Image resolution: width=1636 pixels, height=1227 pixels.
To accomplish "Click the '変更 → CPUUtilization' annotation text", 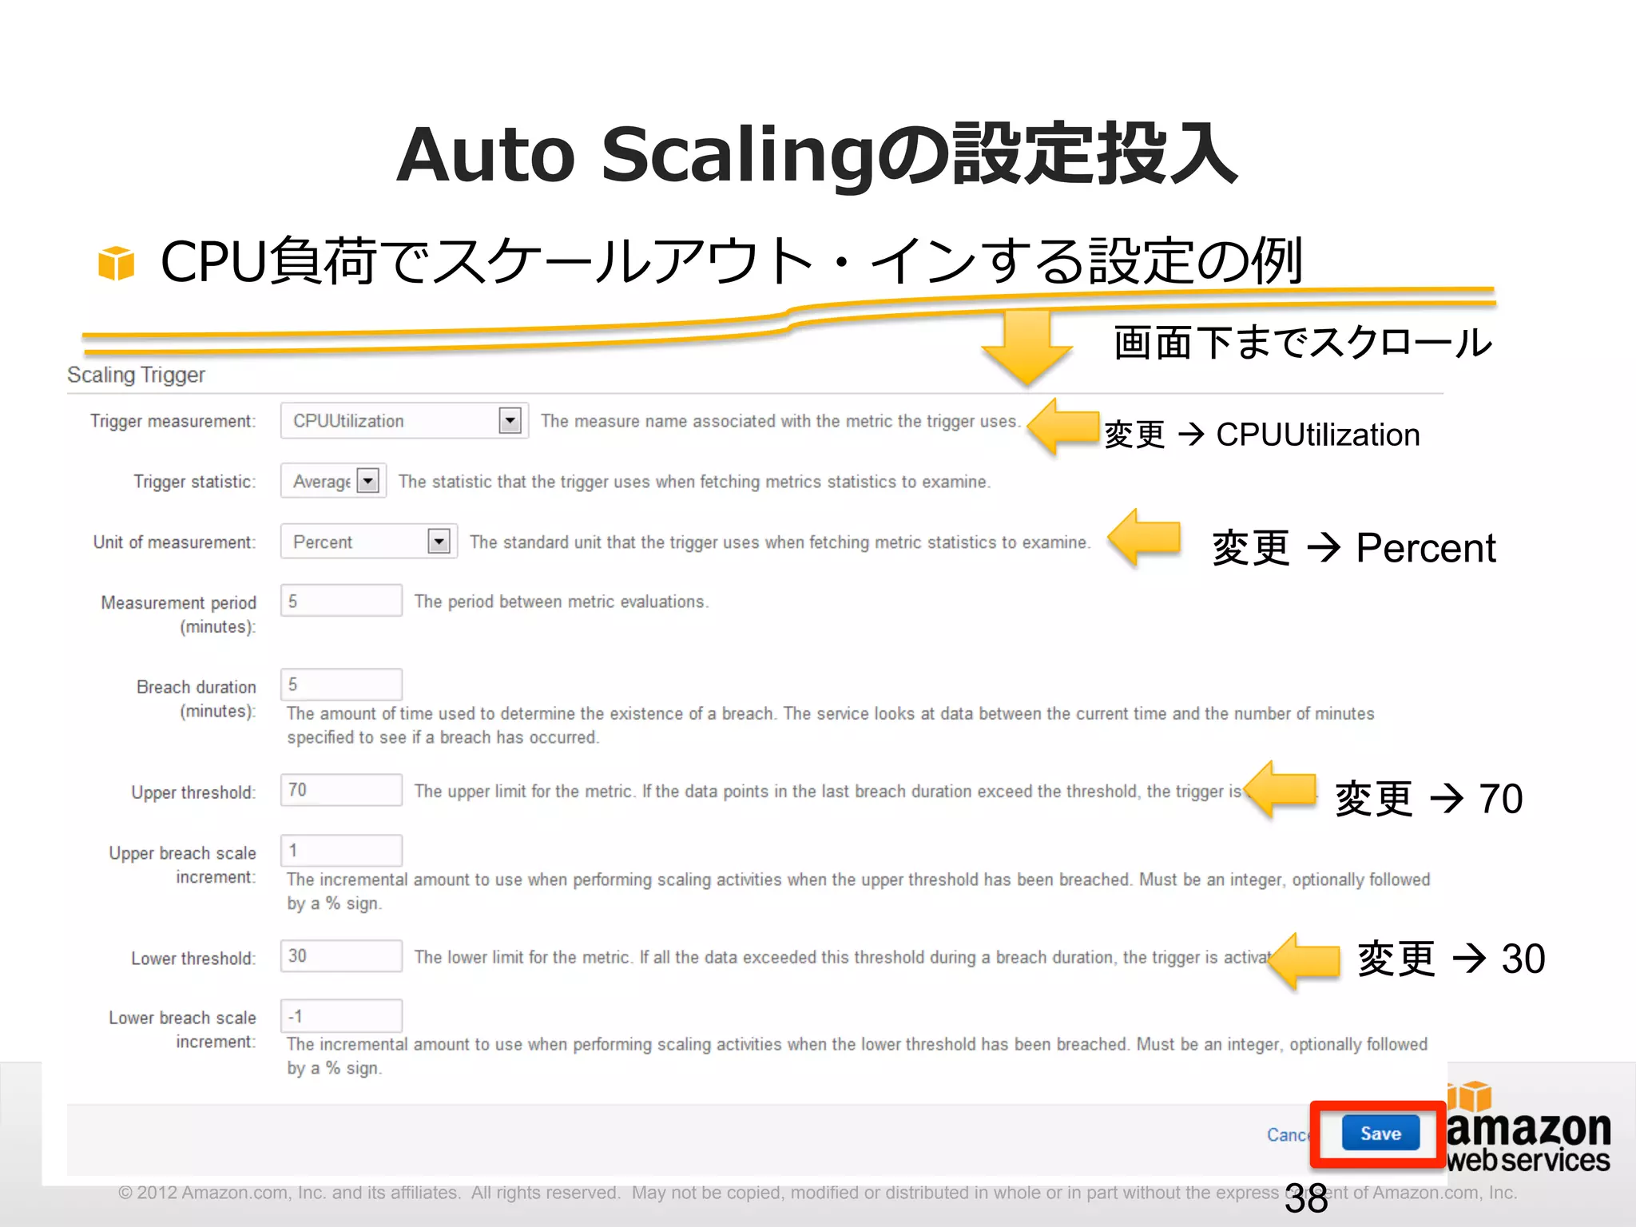I will pyautogui.click(x=1262, y=435).
